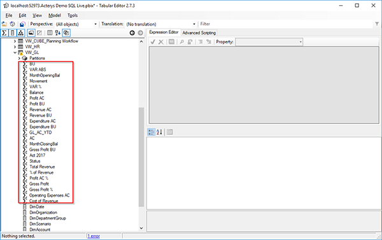The image size is (382, 240).
Task: Select the Total Revenue measure
Action: (42, 167)
